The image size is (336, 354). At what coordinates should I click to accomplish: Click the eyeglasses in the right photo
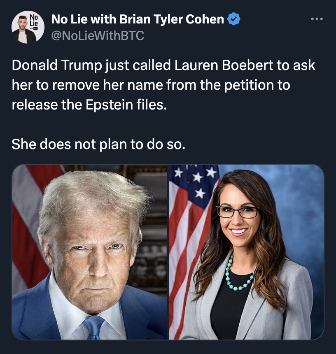point(238,212)
